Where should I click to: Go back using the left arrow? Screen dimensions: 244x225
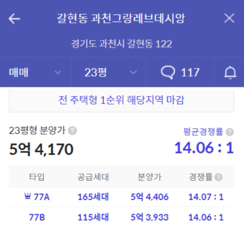click(x=14, y=19)
